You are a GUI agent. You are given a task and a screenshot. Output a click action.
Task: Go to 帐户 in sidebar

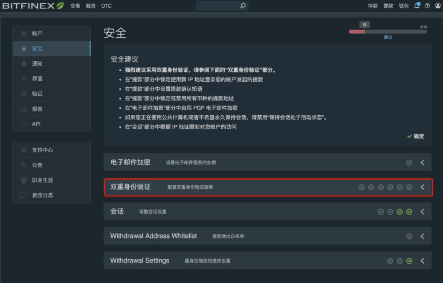[x=52, y=33]
